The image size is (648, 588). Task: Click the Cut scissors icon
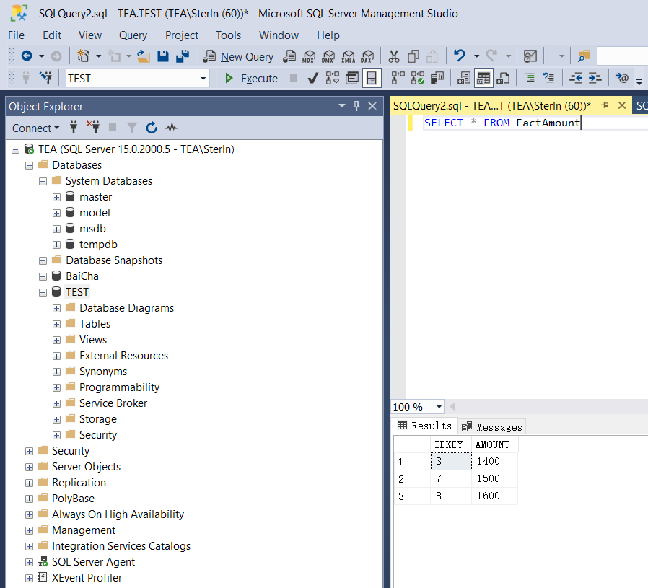tap(394, 56)
